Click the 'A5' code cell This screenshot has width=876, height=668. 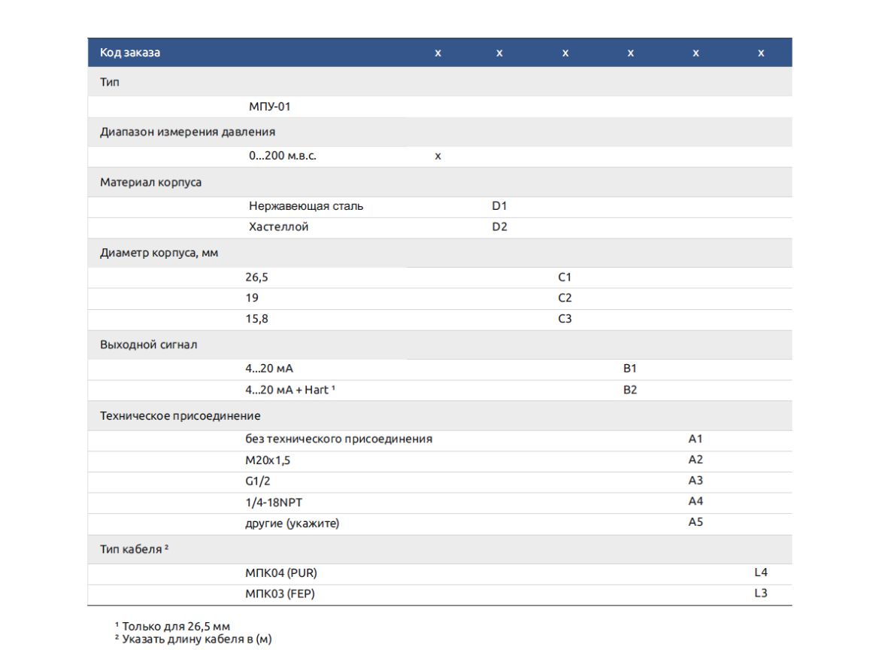click(696, 522)
